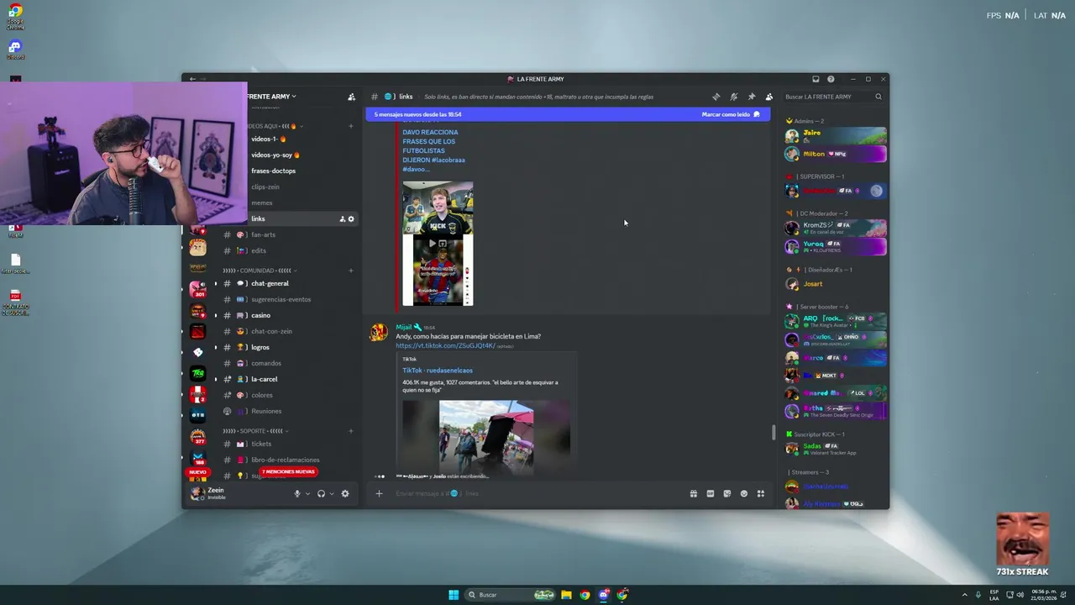This screenshot has height=605, width=1075.
Task: Click Marcar como leído button
Action: (x=731, y=114)
